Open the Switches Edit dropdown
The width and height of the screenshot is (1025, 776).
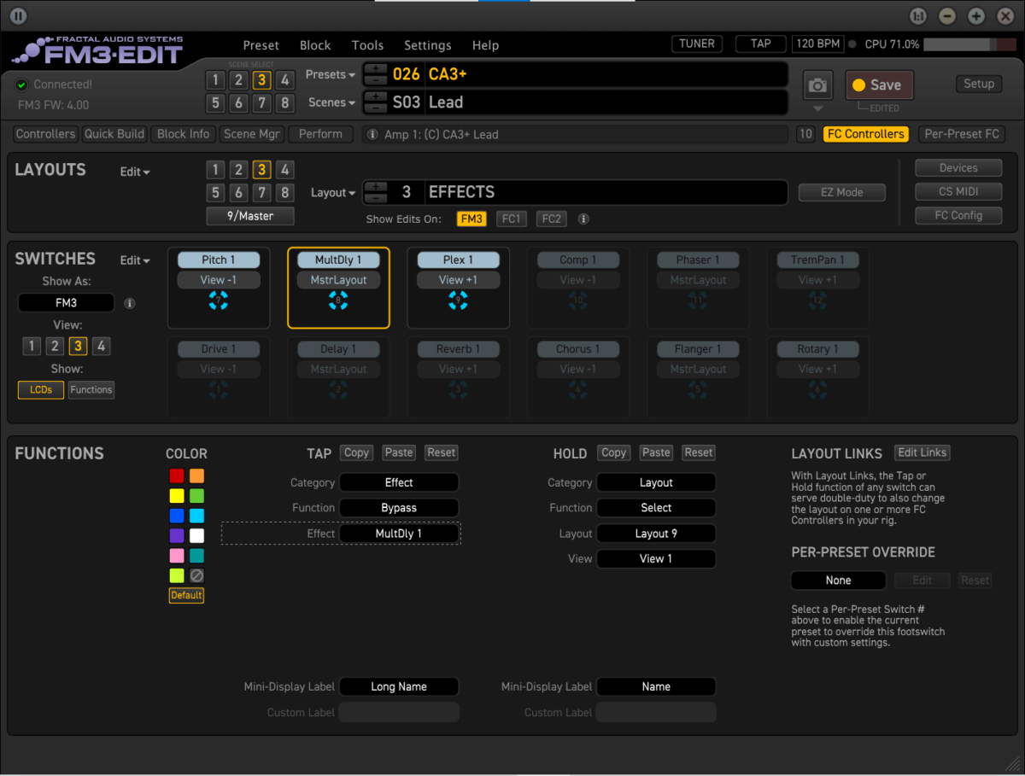coord(135,260)
